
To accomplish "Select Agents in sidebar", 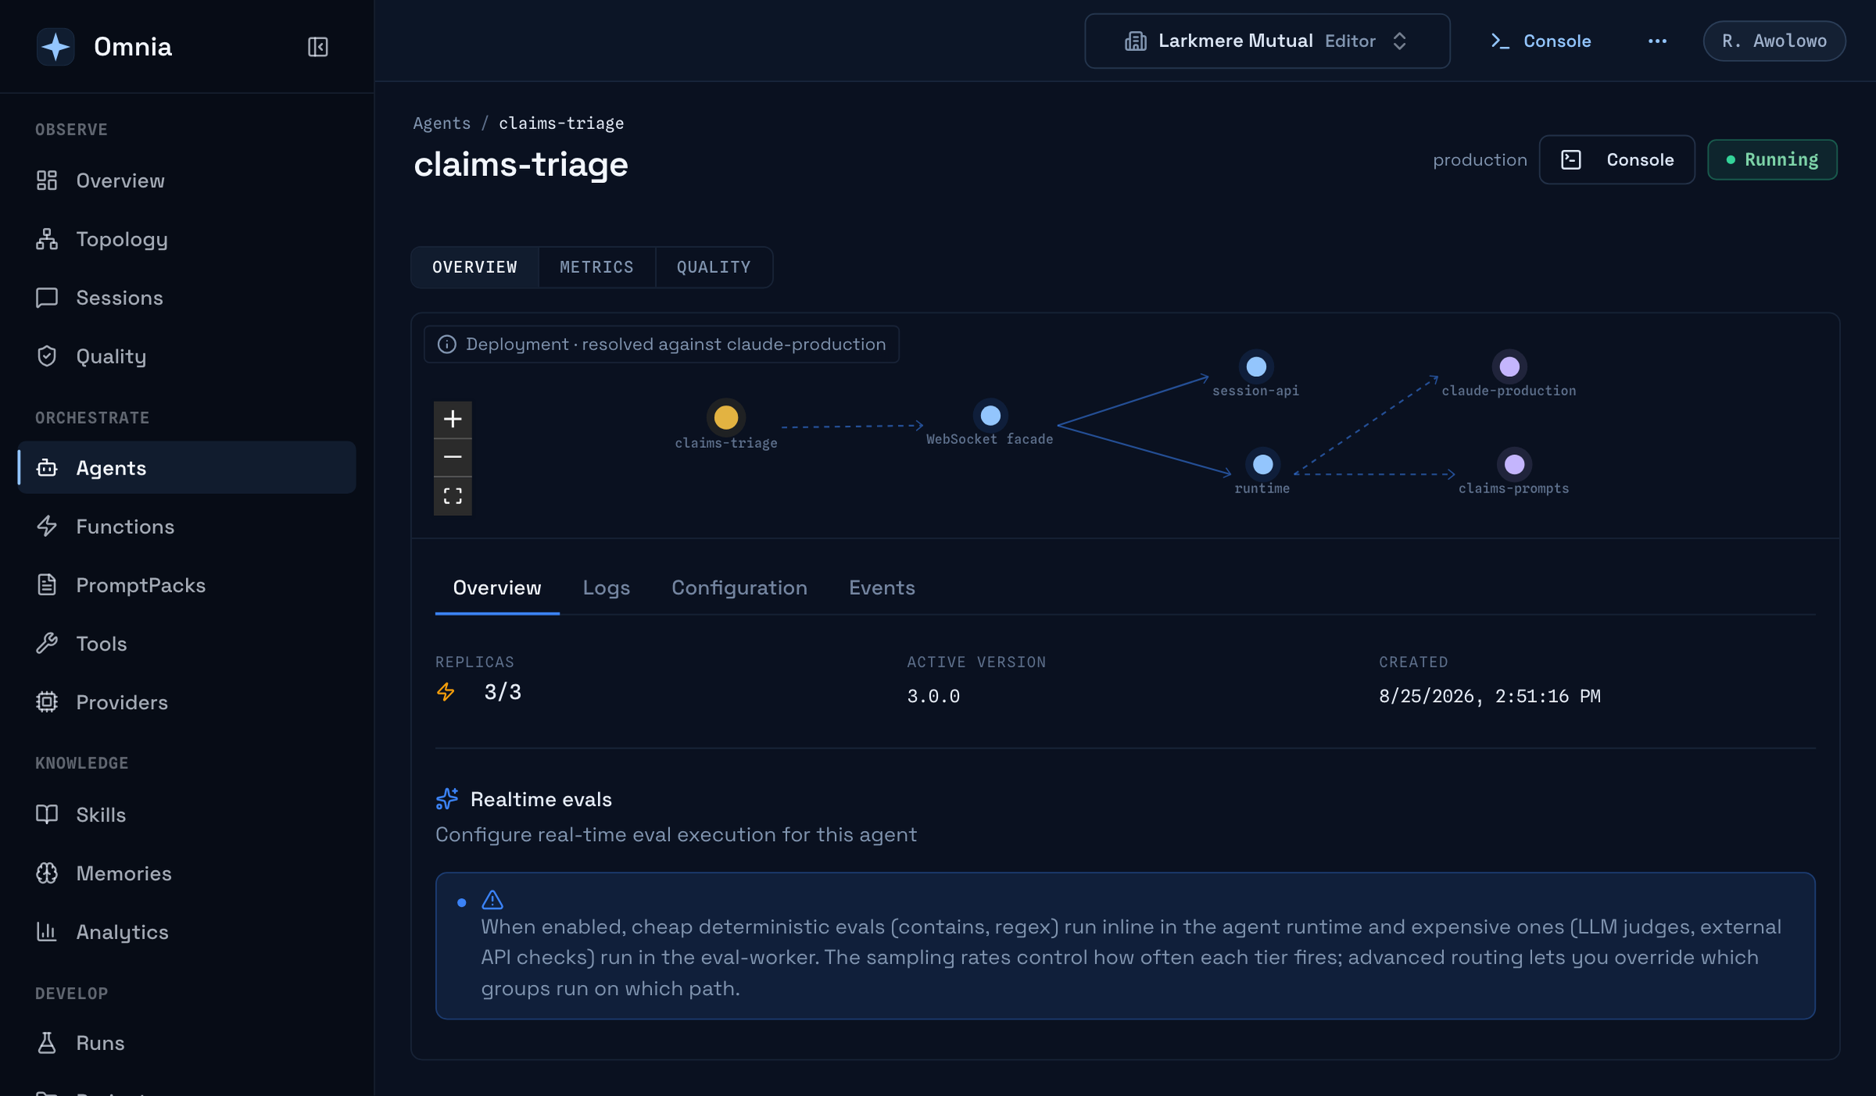I will (x=186, y=467).
